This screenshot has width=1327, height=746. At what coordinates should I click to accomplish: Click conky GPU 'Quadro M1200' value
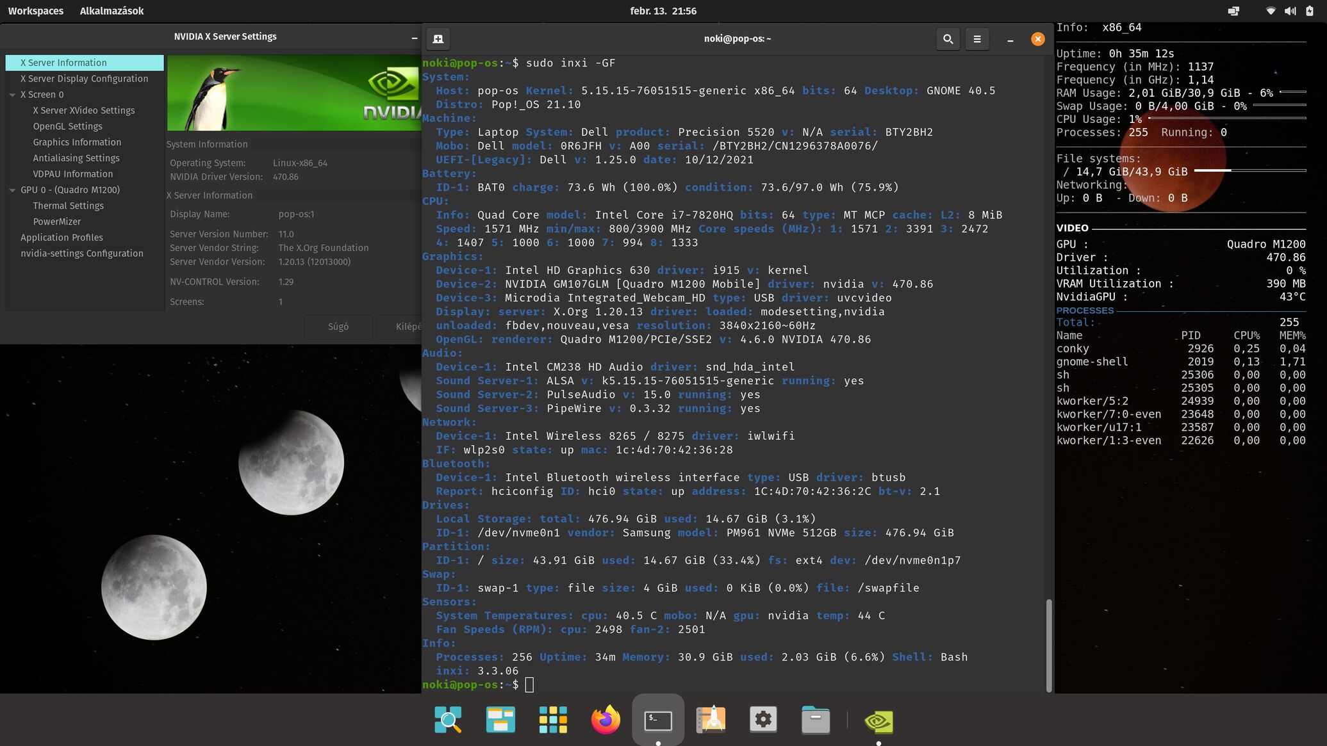1266,244
